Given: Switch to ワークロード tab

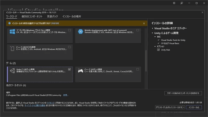Looking at the screenshot, I should click(x=11, y=16).
